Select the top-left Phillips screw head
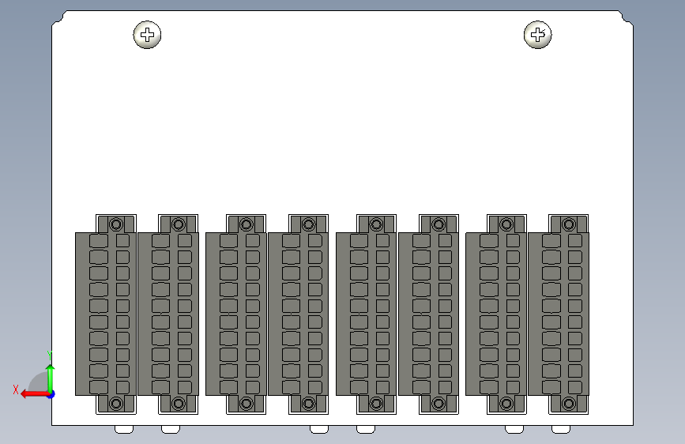The height and width of the screenshot is (444, 685). coord(147,35)
